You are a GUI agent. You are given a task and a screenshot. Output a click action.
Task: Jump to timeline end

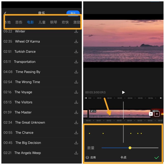(x=161, y=98)
